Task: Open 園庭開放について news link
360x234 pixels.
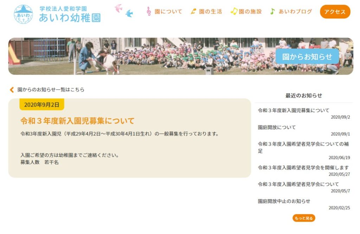Action: [277, 127]
